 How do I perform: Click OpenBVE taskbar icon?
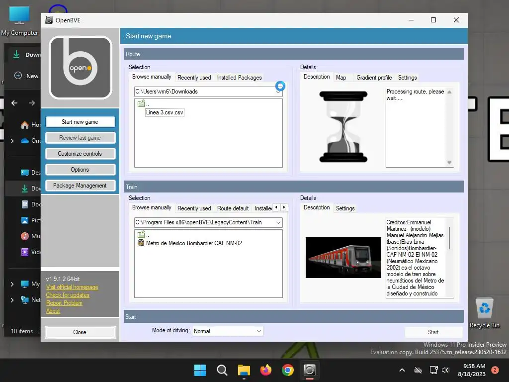309,370
